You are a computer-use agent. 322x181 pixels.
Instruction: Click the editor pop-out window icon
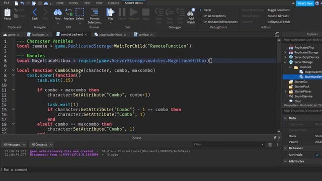click(277, 34)
